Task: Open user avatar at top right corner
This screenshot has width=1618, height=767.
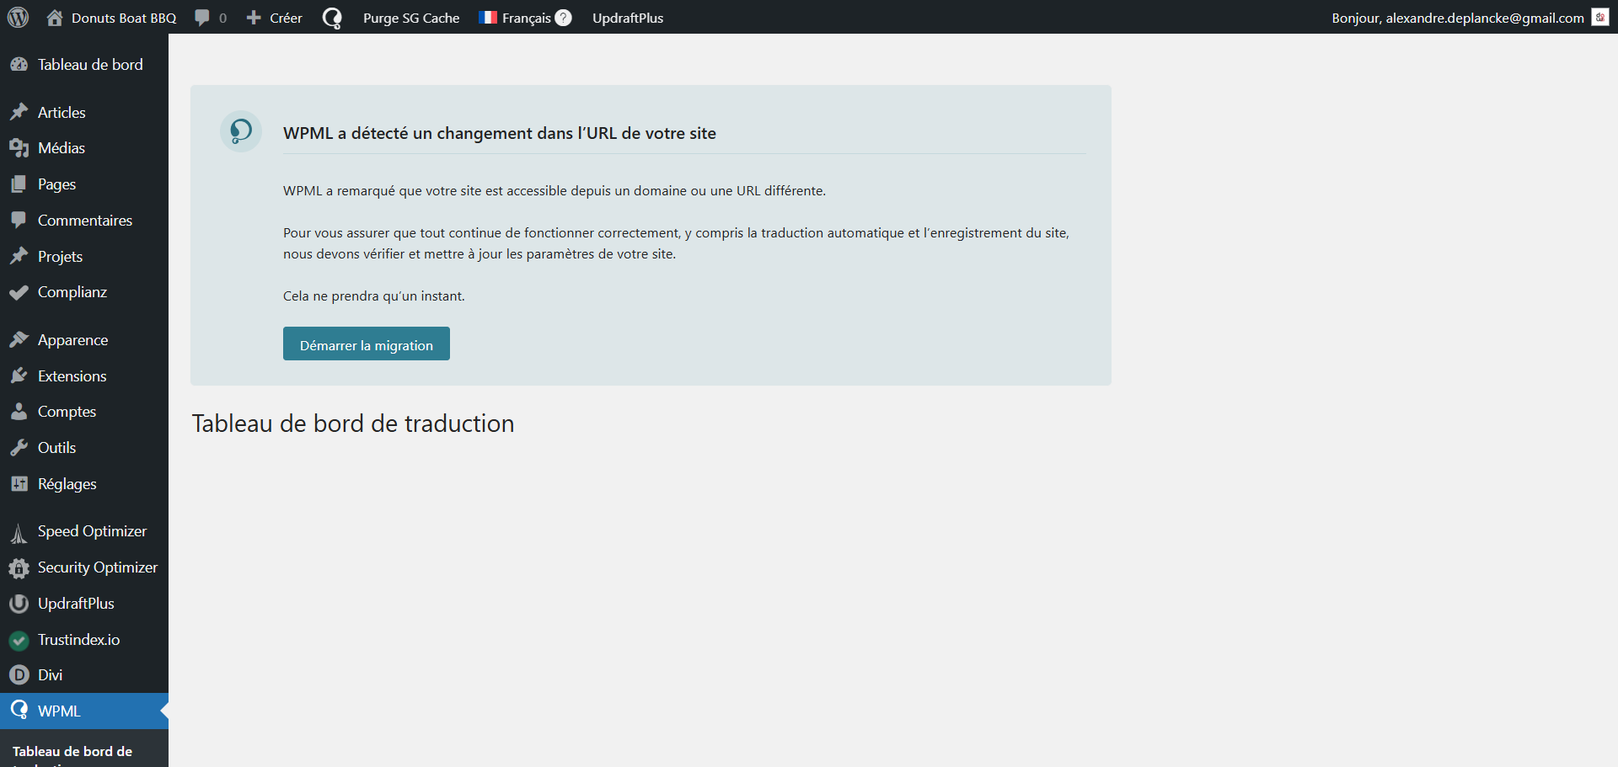Action: pos(1599,18)
